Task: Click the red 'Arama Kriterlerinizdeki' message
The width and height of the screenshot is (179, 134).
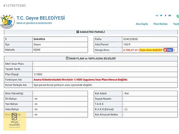Action: 81,80
